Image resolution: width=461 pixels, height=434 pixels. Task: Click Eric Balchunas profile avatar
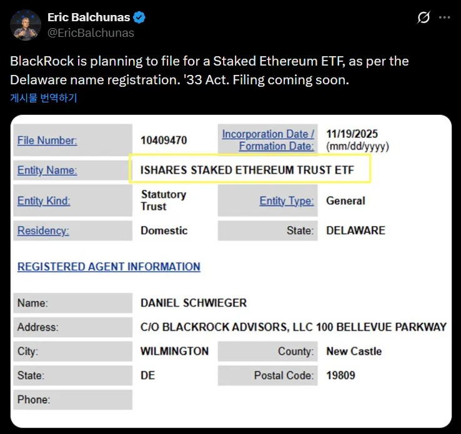pyautogui.click(x=25, y=24)
